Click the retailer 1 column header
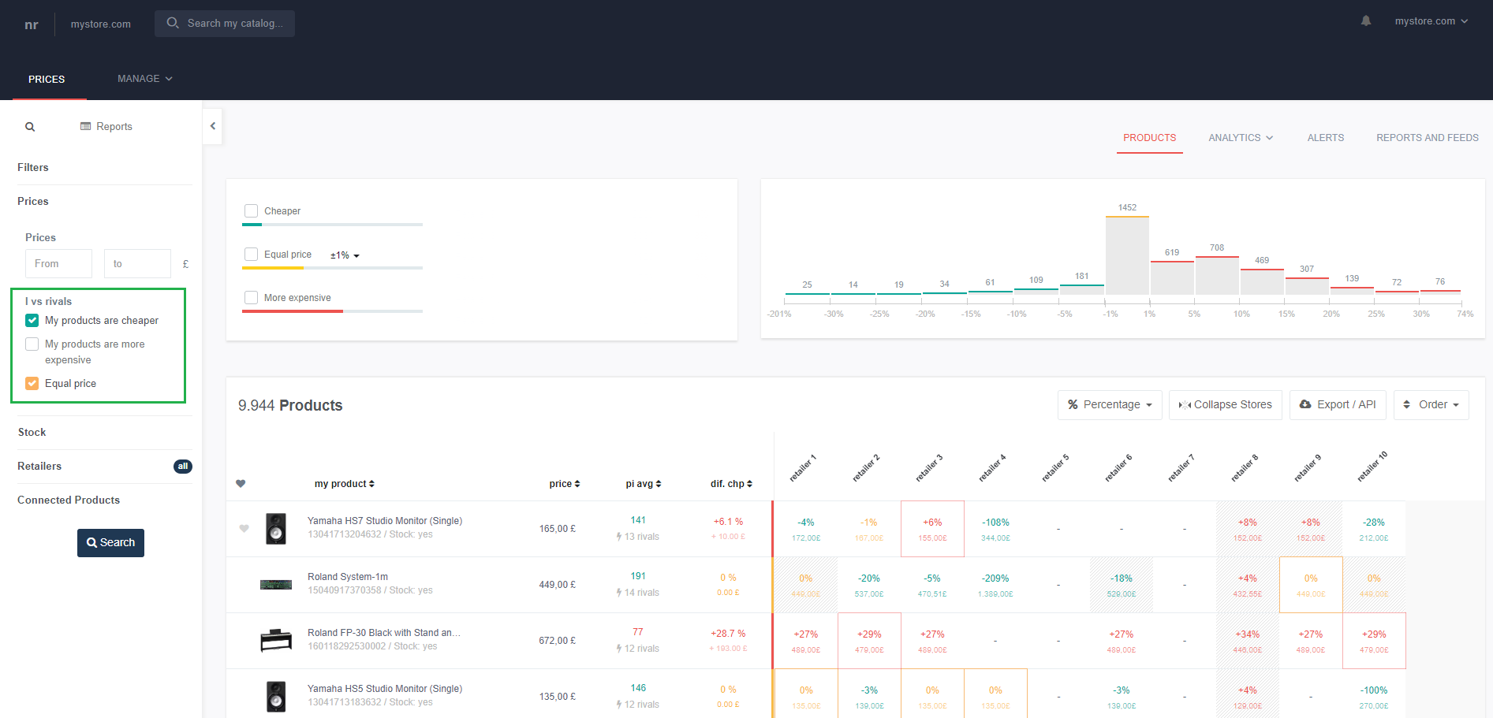Screen dimensions: 1493x718 (x=803, y=468)
